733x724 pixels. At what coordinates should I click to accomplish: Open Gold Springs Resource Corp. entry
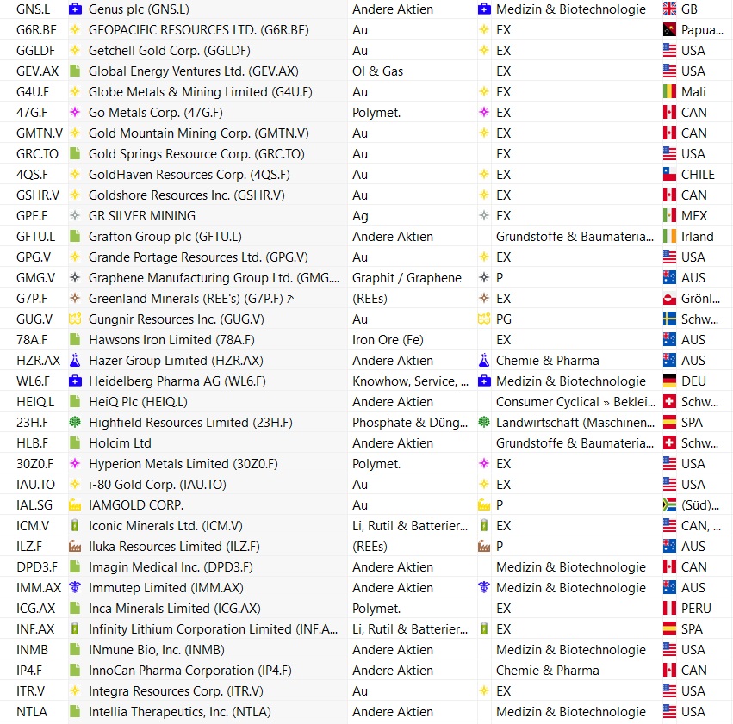196,154
